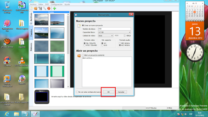Open the Editar menu

point(41,4)
